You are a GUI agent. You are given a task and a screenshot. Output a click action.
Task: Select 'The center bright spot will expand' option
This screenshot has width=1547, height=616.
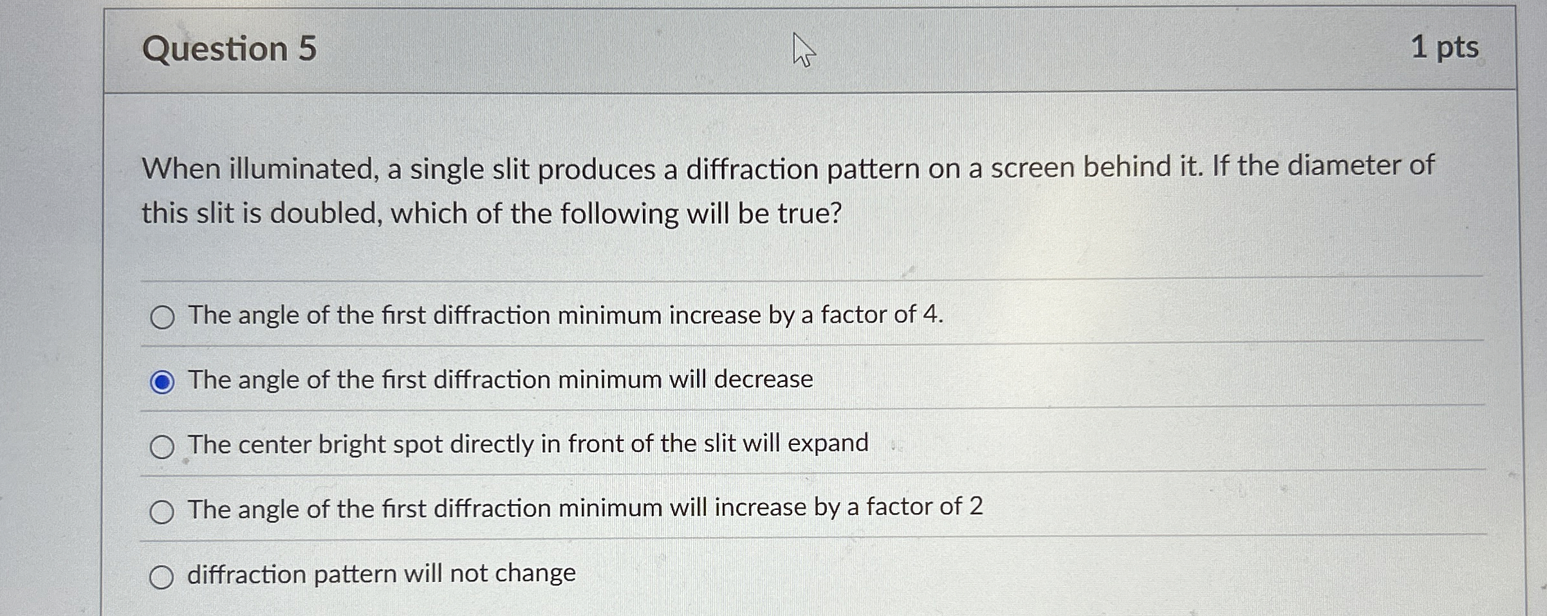[x=164, y=444]
